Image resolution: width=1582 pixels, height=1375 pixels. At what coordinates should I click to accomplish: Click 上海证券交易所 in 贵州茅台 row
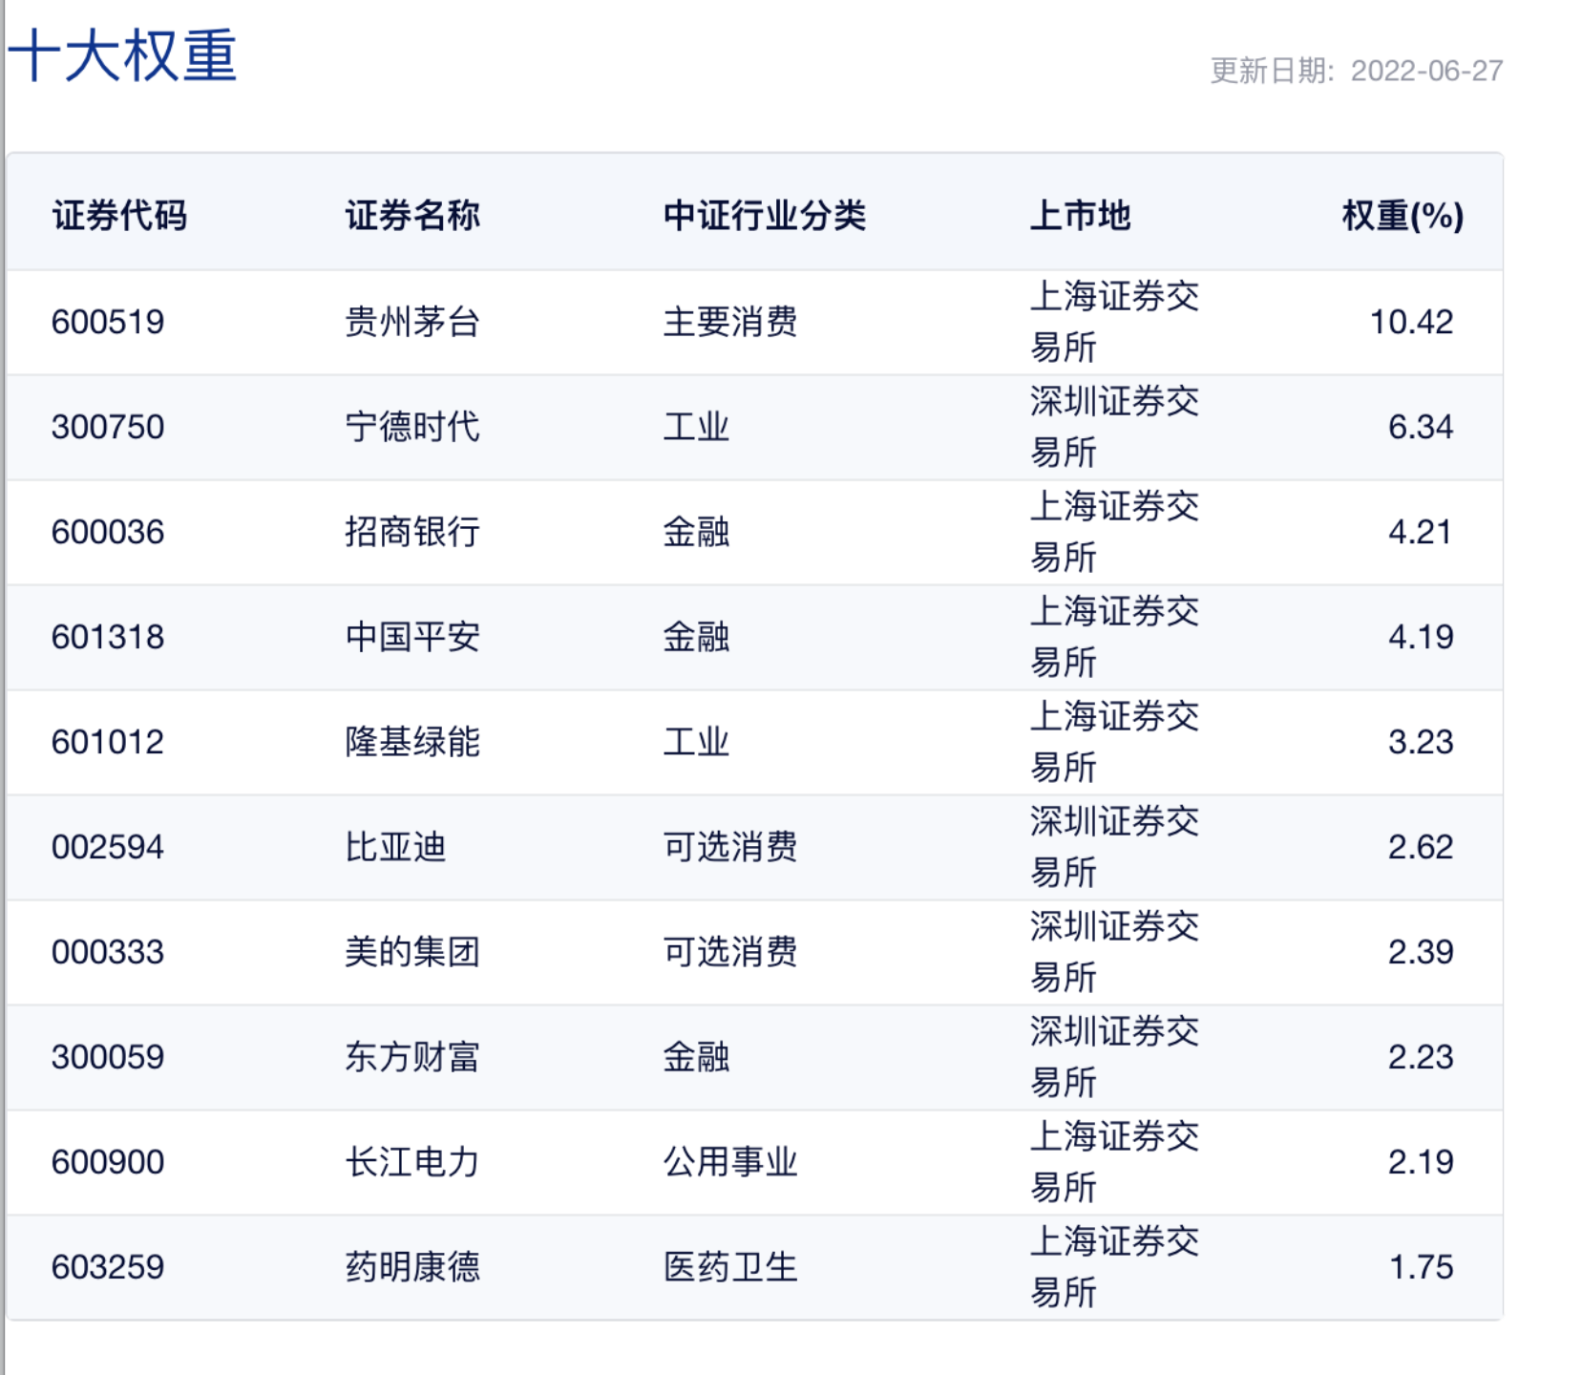click(x=1114, y=322)
